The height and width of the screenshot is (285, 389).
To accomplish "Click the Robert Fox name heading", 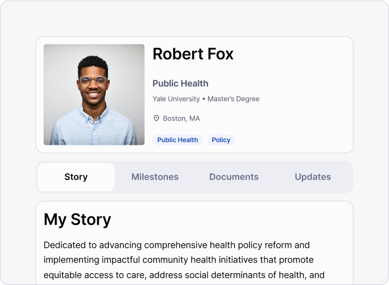I will (x=193, y=54).
